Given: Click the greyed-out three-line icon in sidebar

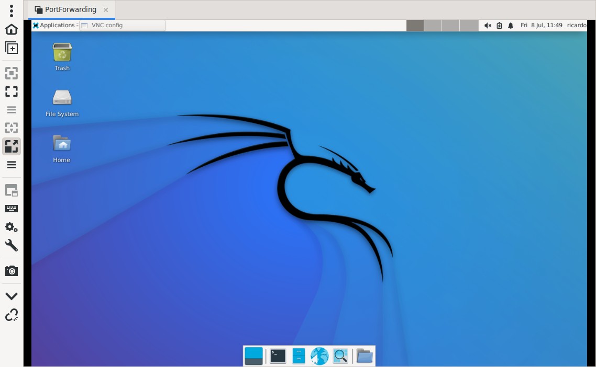Looking at the screenshot, I should click(12, 110).
